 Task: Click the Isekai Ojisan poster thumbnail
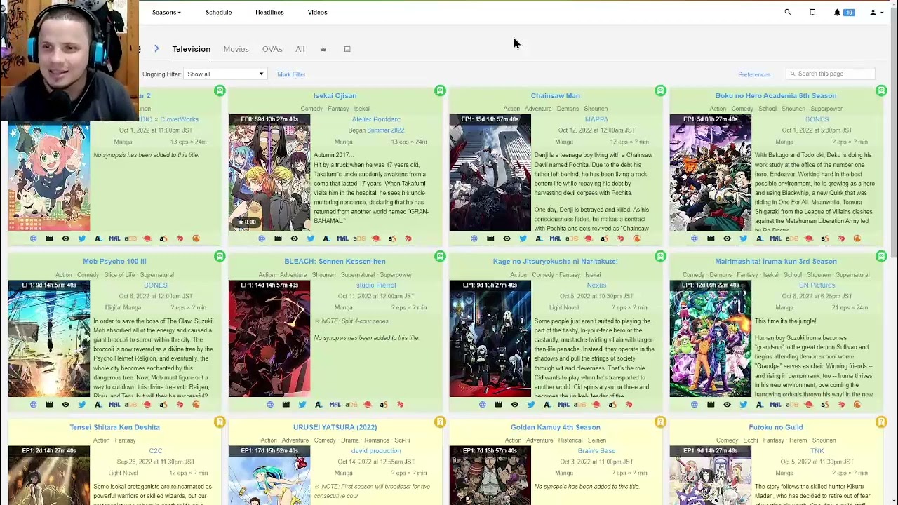269,173
